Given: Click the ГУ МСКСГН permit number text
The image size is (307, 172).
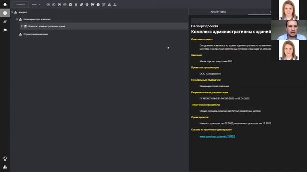Looking at the screenshot, I should pos(224,98).
